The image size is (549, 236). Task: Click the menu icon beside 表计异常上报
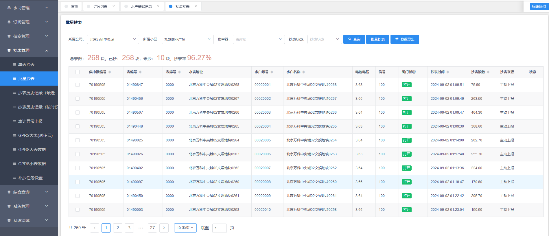(x=14, y=121)
